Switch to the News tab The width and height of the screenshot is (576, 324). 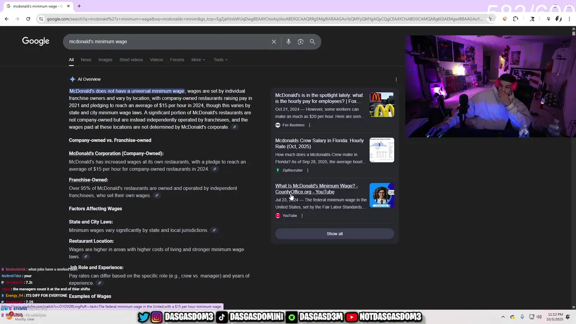(x=86, y=60)
